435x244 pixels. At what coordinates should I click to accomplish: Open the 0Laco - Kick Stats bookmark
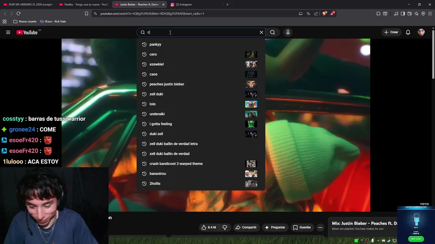click(53, 21)
